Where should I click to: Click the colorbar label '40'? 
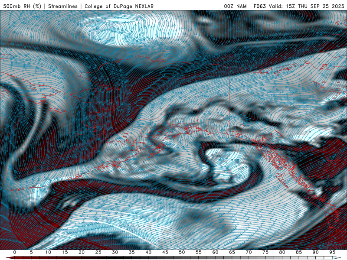coord(148,252)
